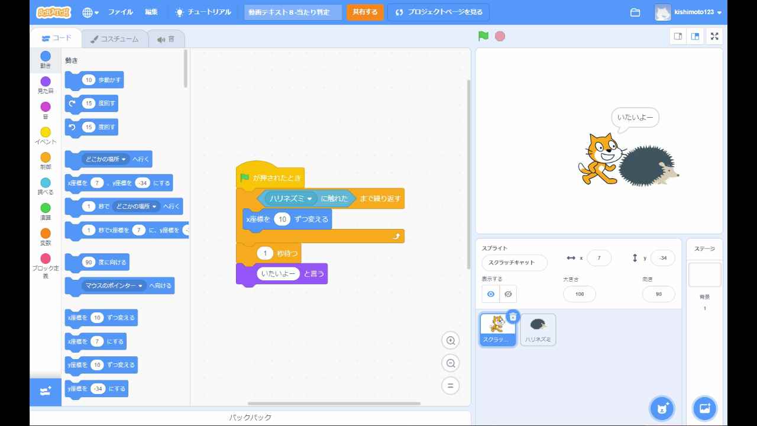This screenshot has width=757, height=426.
Task: Click the sprite x coordinate field
Action: tap(599, 258)
